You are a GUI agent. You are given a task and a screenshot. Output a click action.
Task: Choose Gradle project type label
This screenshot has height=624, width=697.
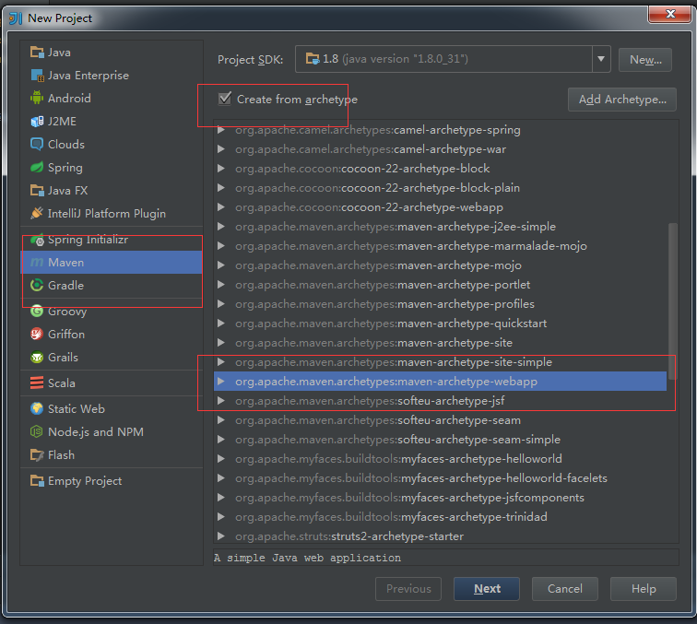(x=65, y=286)
